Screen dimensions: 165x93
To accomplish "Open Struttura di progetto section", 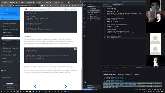I will pyautogui.click(x=10, y=48).
